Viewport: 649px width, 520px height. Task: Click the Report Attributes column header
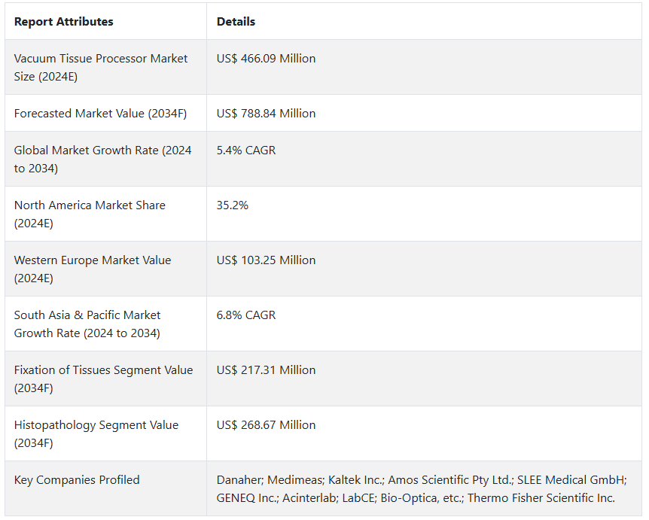click(x=63, y=22)
